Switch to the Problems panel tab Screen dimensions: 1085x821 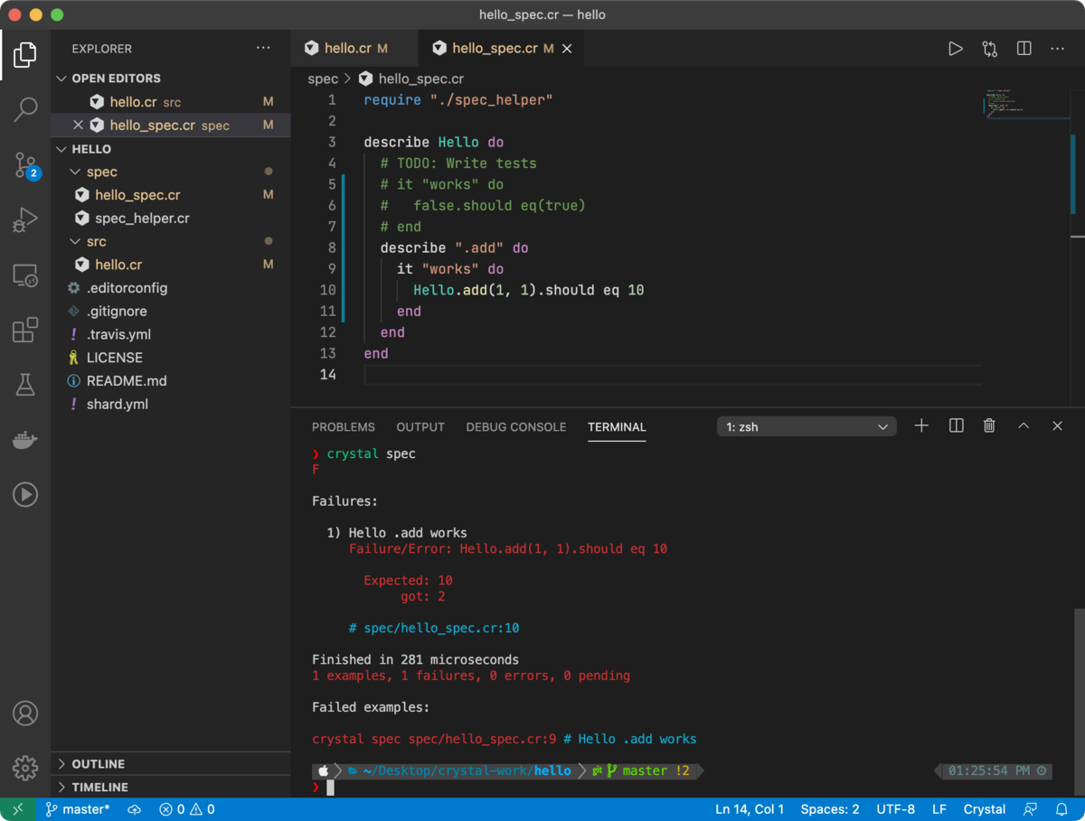pos(344,427)
